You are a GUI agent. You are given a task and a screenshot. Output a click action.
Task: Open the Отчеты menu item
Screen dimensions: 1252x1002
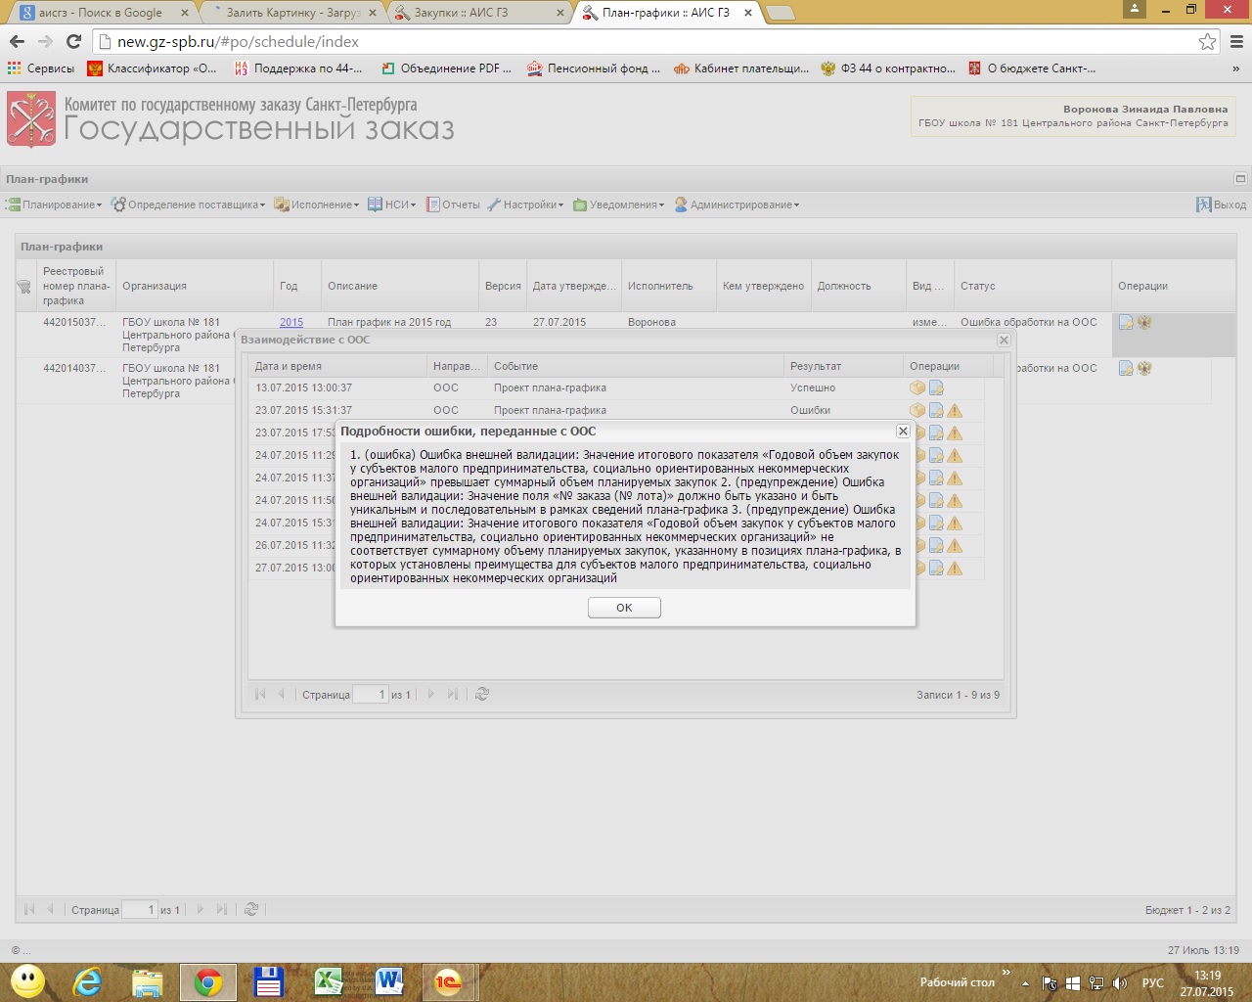pyautogui.click(x=453, y=205)
